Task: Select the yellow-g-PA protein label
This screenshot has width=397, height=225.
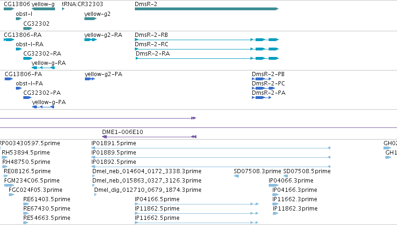Action: (x=49, y=102)
